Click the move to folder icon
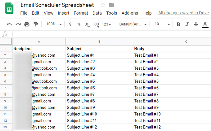This screenshot has width=211, height=131. 112,5
